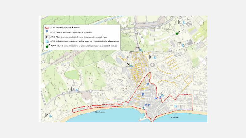Viewport: 246px width, 138px height.
Task: Click the red low-emission zone legend symbol
Action: click(x=47, y=28)
